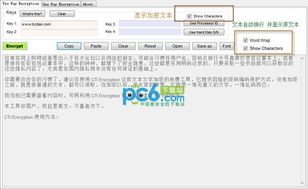Click scrollbar down arrow of text area
This screenshot has width=308, height=189.
click(x=302, y=183)
